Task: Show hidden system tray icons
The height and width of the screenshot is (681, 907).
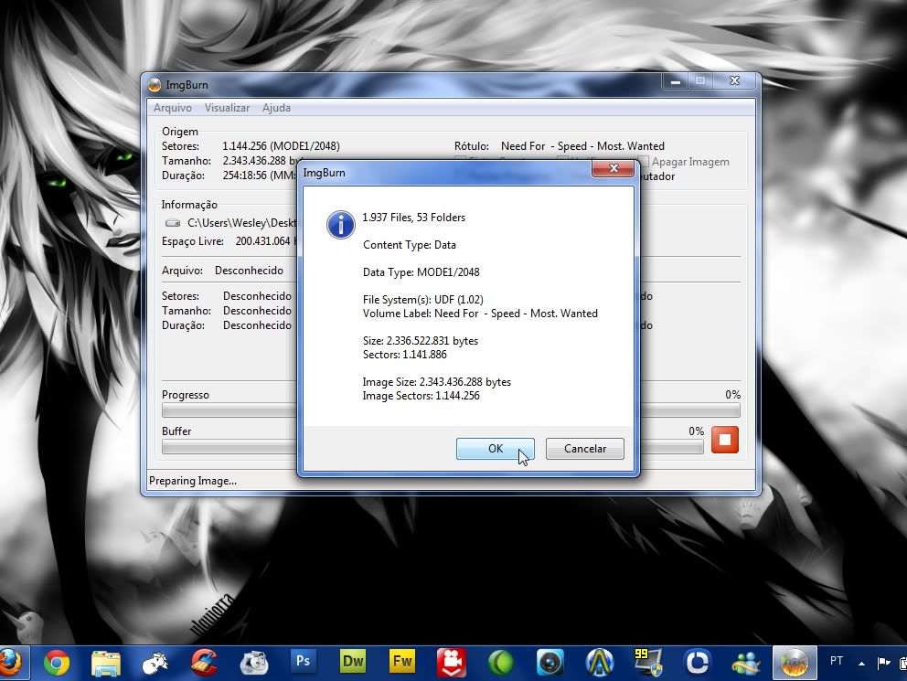Action: [x=861, y=661]
